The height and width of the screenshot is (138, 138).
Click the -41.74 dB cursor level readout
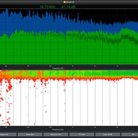[x=68, y=7]
